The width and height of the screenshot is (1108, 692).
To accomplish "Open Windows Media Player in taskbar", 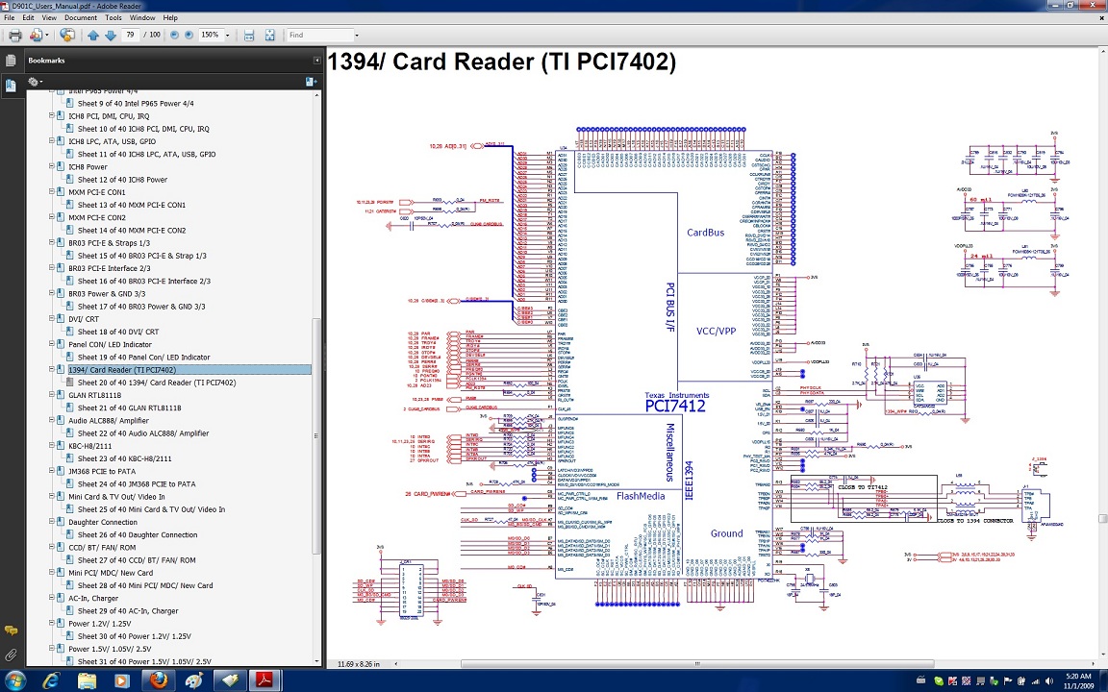I will pyautogui.click(x=121, y=680).
